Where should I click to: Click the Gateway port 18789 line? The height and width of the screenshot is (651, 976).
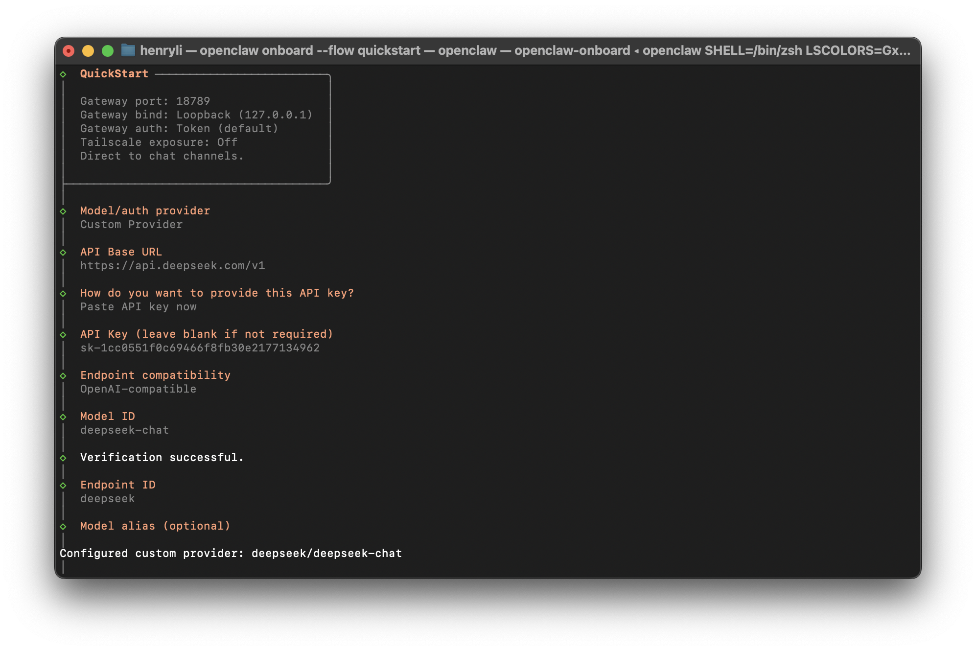145,101
